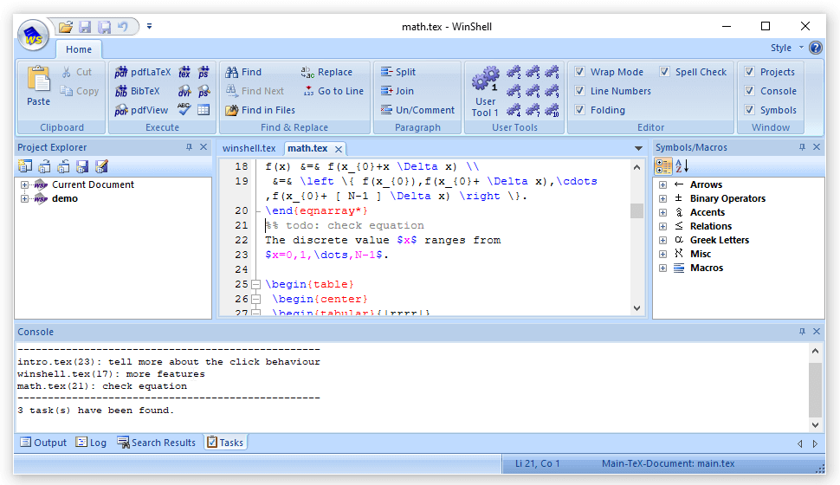Switch to the winshell.tex document tab
This screenshot has width=840, height=485.
(x=249, y=148)
